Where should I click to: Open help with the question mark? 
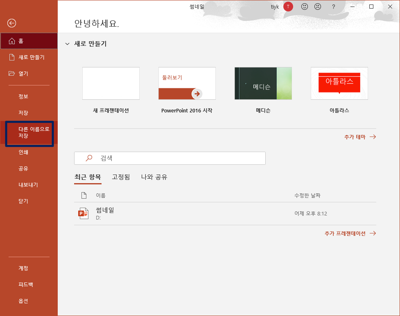333,7
